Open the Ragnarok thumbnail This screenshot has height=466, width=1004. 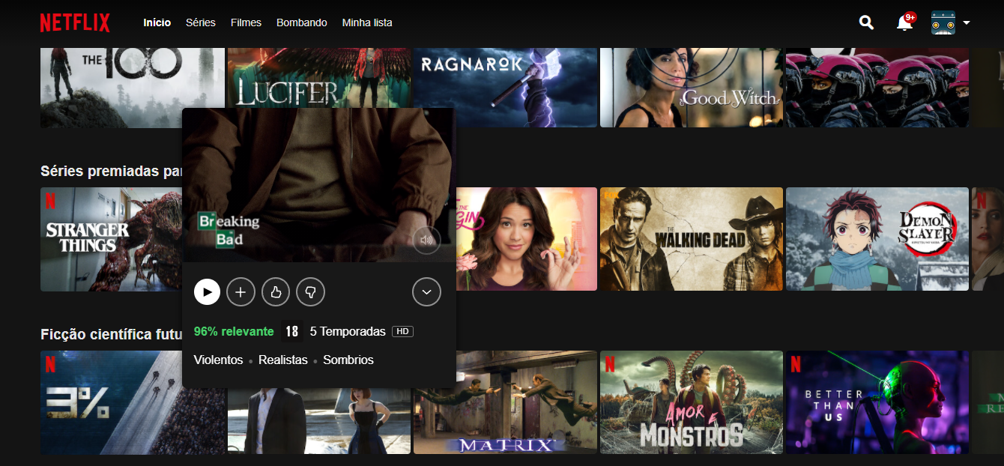coord(505,87)
